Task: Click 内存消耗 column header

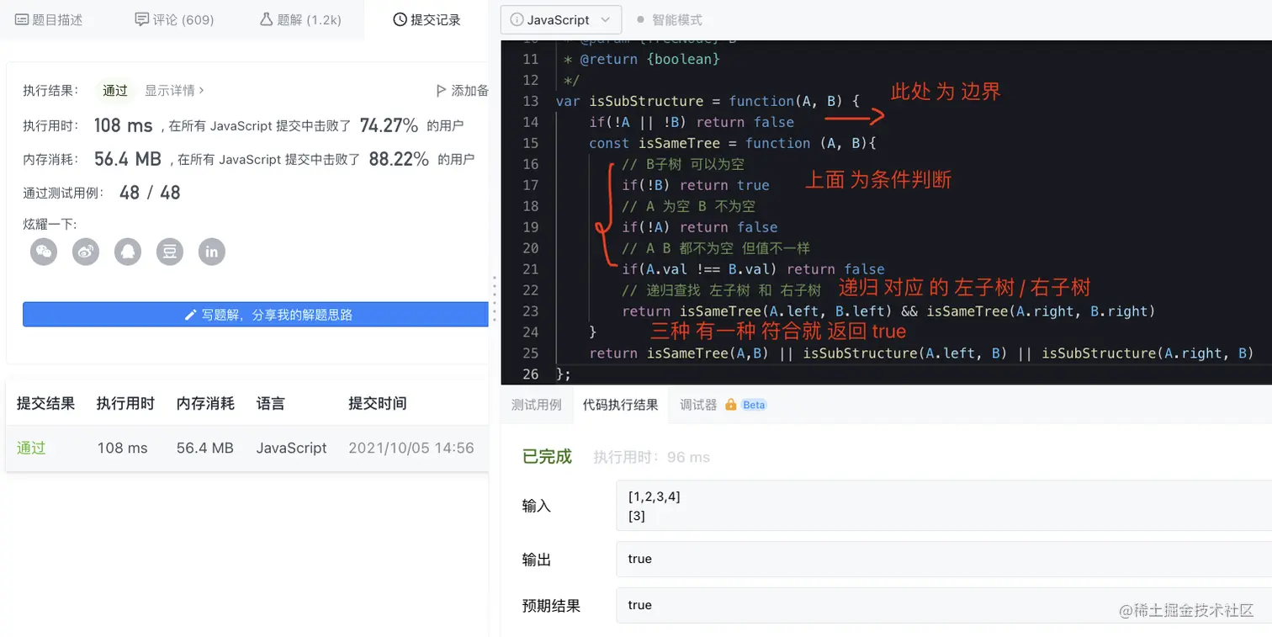Action: click(205, 404)
